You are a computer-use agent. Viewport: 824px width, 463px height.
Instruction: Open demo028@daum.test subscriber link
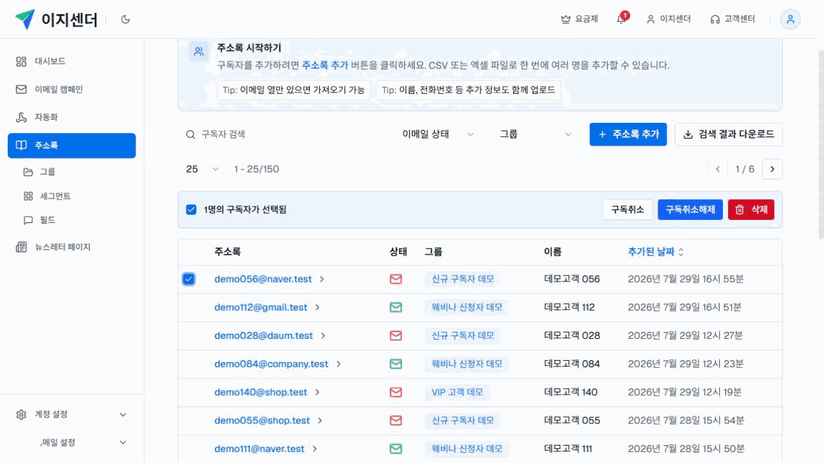point(264,336)
